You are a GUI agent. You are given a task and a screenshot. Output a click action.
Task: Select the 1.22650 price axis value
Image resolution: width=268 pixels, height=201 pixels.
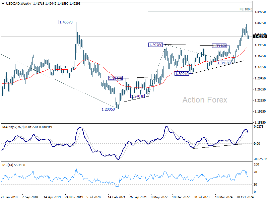260,100
